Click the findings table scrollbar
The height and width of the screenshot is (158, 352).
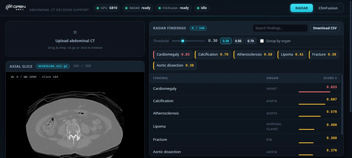click(342, 104)
